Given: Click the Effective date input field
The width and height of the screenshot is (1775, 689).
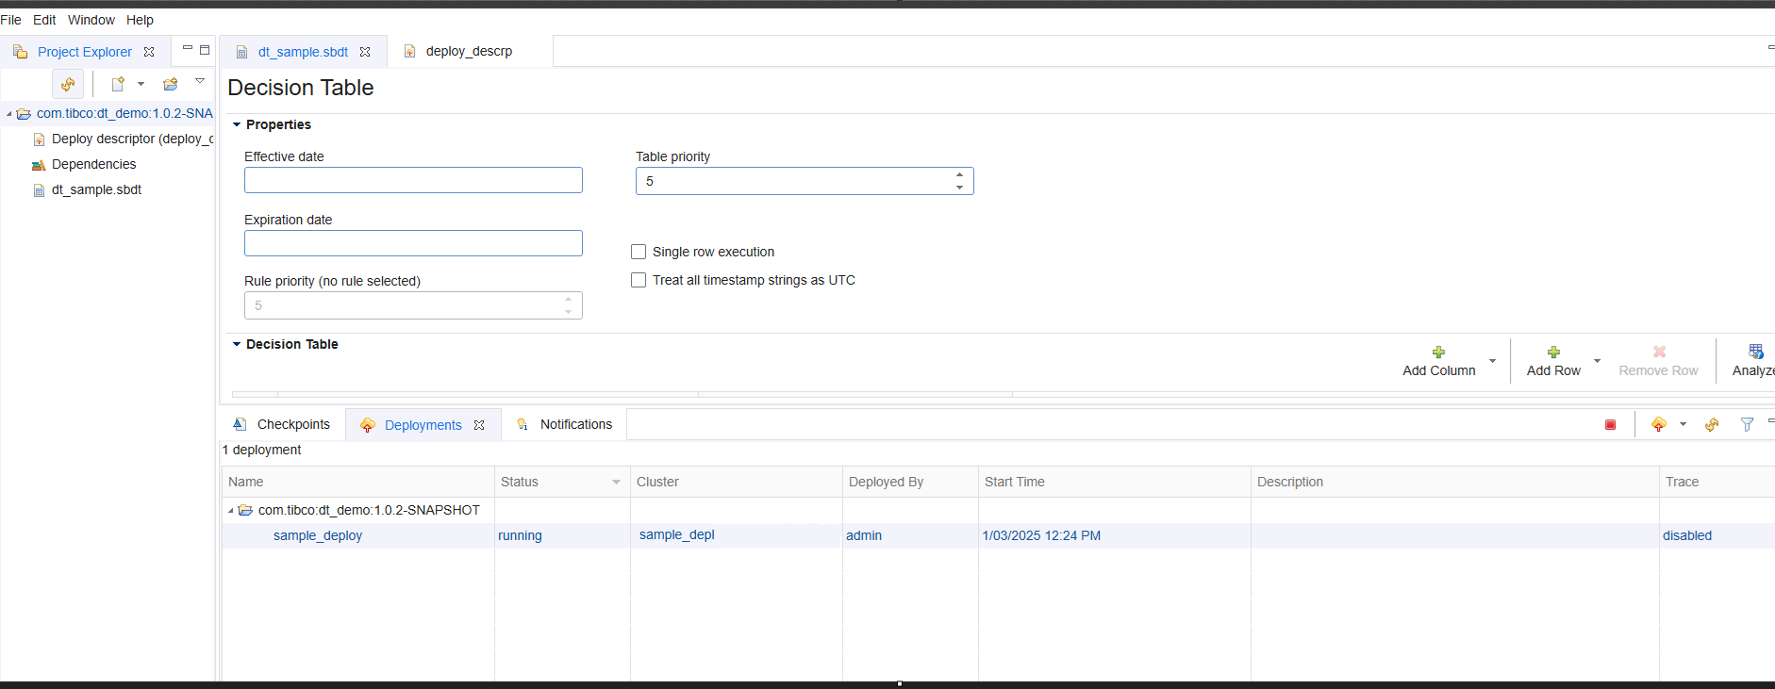Looking at the screenshot, I should coord(413,180).
